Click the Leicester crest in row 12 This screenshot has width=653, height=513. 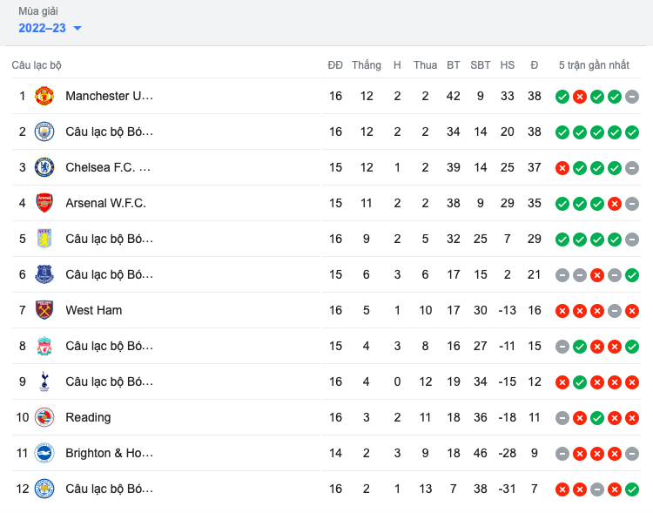[x=44, y=489]
